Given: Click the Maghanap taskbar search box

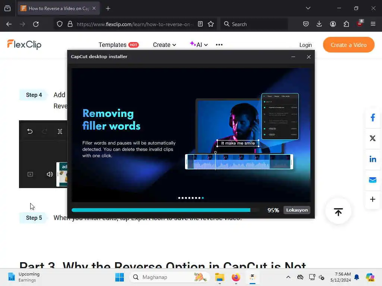Looking at the screenshot, I should point(170,277).
